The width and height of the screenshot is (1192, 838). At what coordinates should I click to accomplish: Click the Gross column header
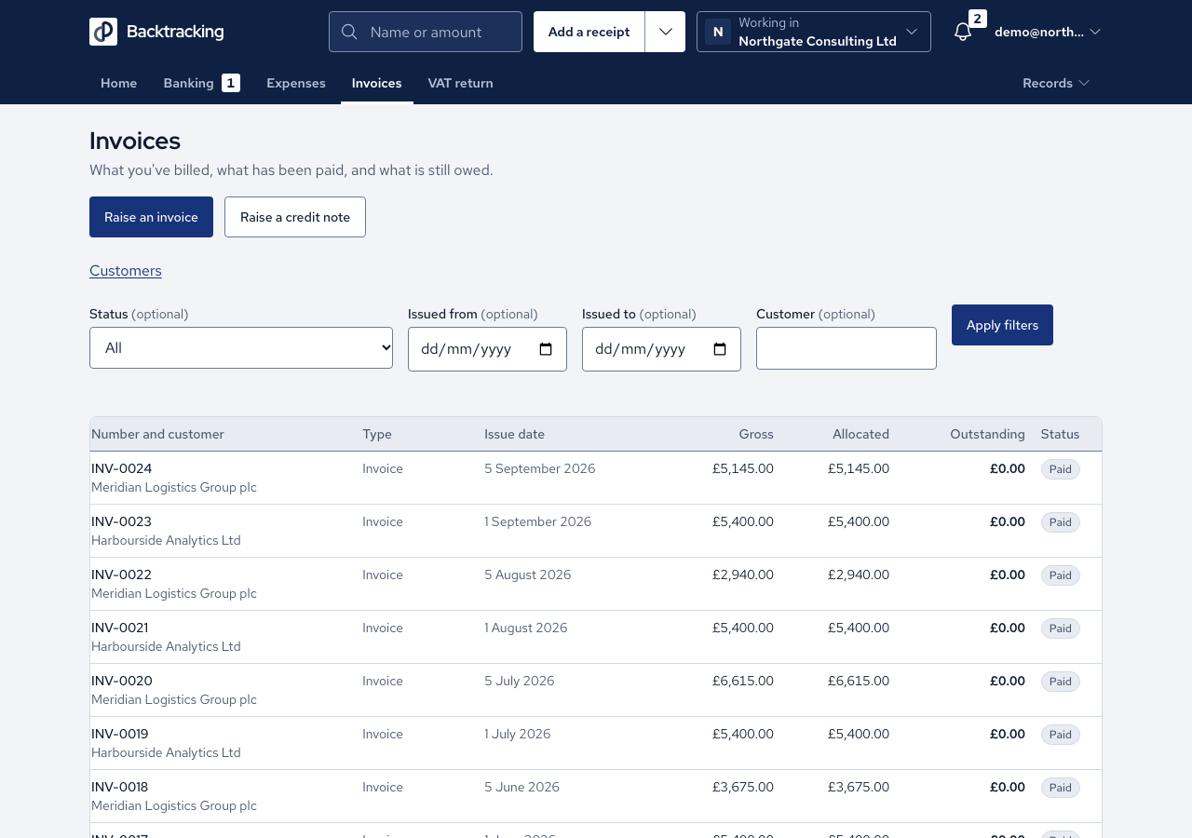(756, 434)
